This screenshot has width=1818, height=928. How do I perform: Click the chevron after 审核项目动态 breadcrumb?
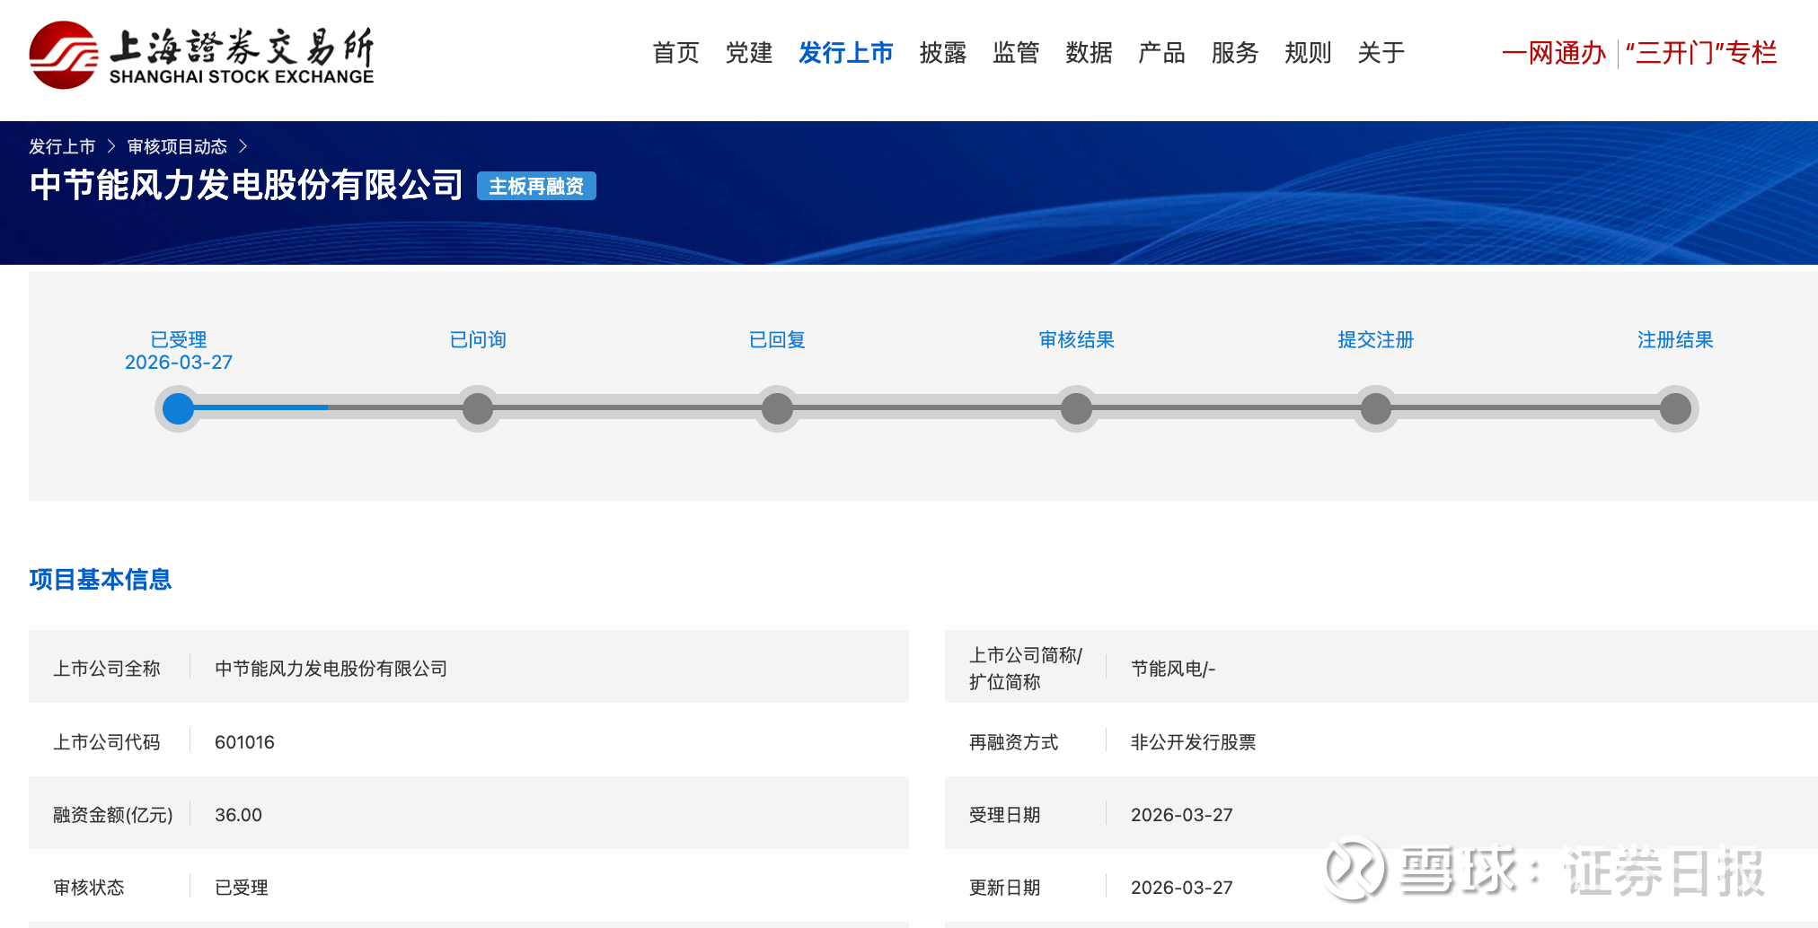(243, 146)
